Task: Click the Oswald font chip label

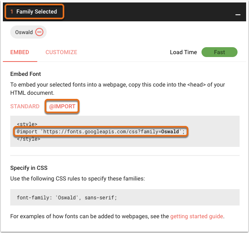Action: click(24, 32)
